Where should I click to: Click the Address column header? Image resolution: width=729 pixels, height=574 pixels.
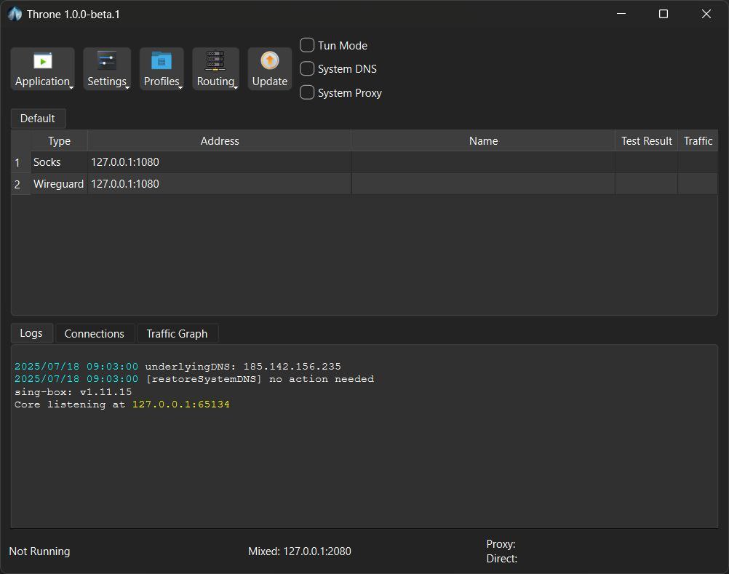pos(219,141)
